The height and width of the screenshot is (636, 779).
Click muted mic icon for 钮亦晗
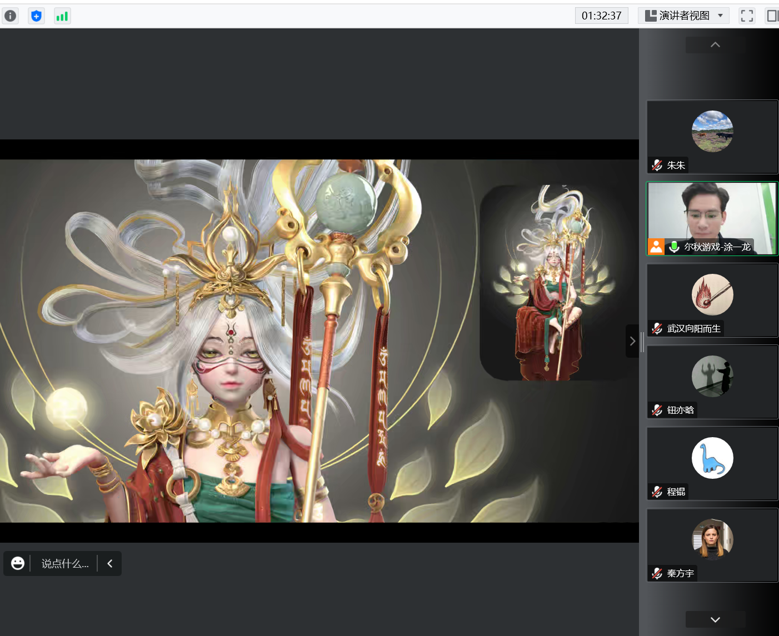coord(657,410)
